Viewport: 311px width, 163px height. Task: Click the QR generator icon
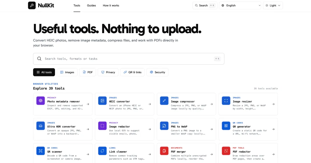(x=226, y=126)
